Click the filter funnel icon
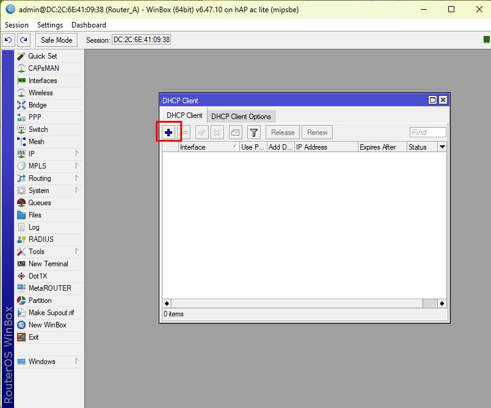This screenshot has height=408, width=491. coord(254,132)
